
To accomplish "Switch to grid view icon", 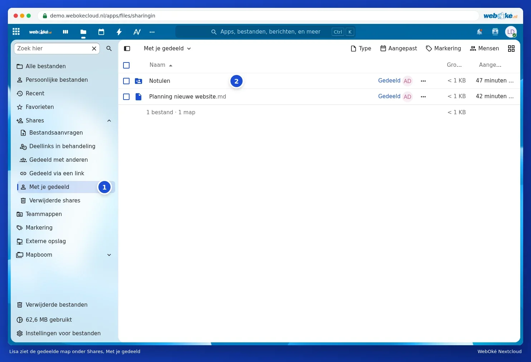I will 511,49.
